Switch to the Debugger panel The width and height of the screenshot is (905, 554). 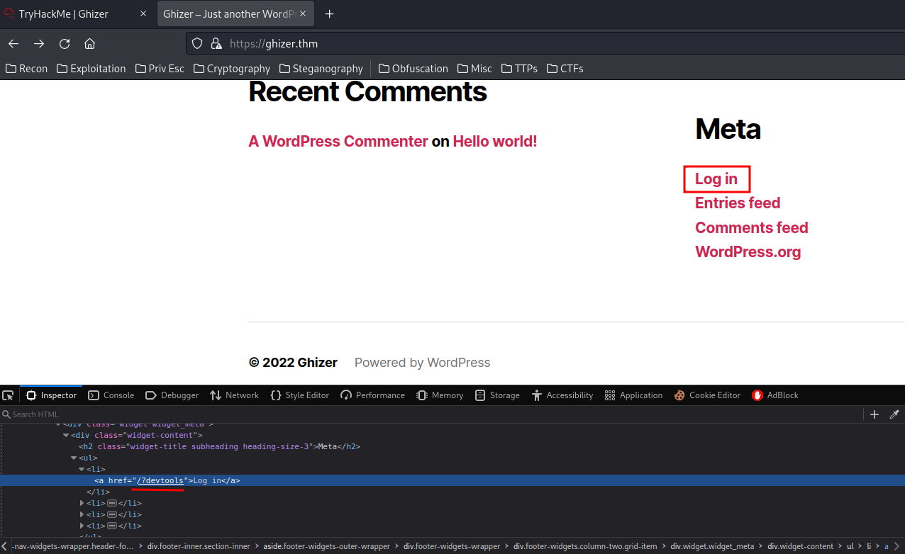point(172,395)
